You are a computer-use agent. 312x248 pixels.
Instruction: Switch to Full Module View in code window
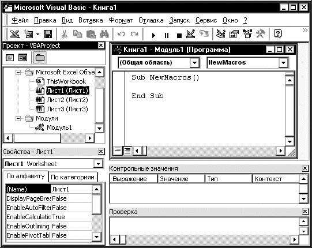[x=127, y=151]
